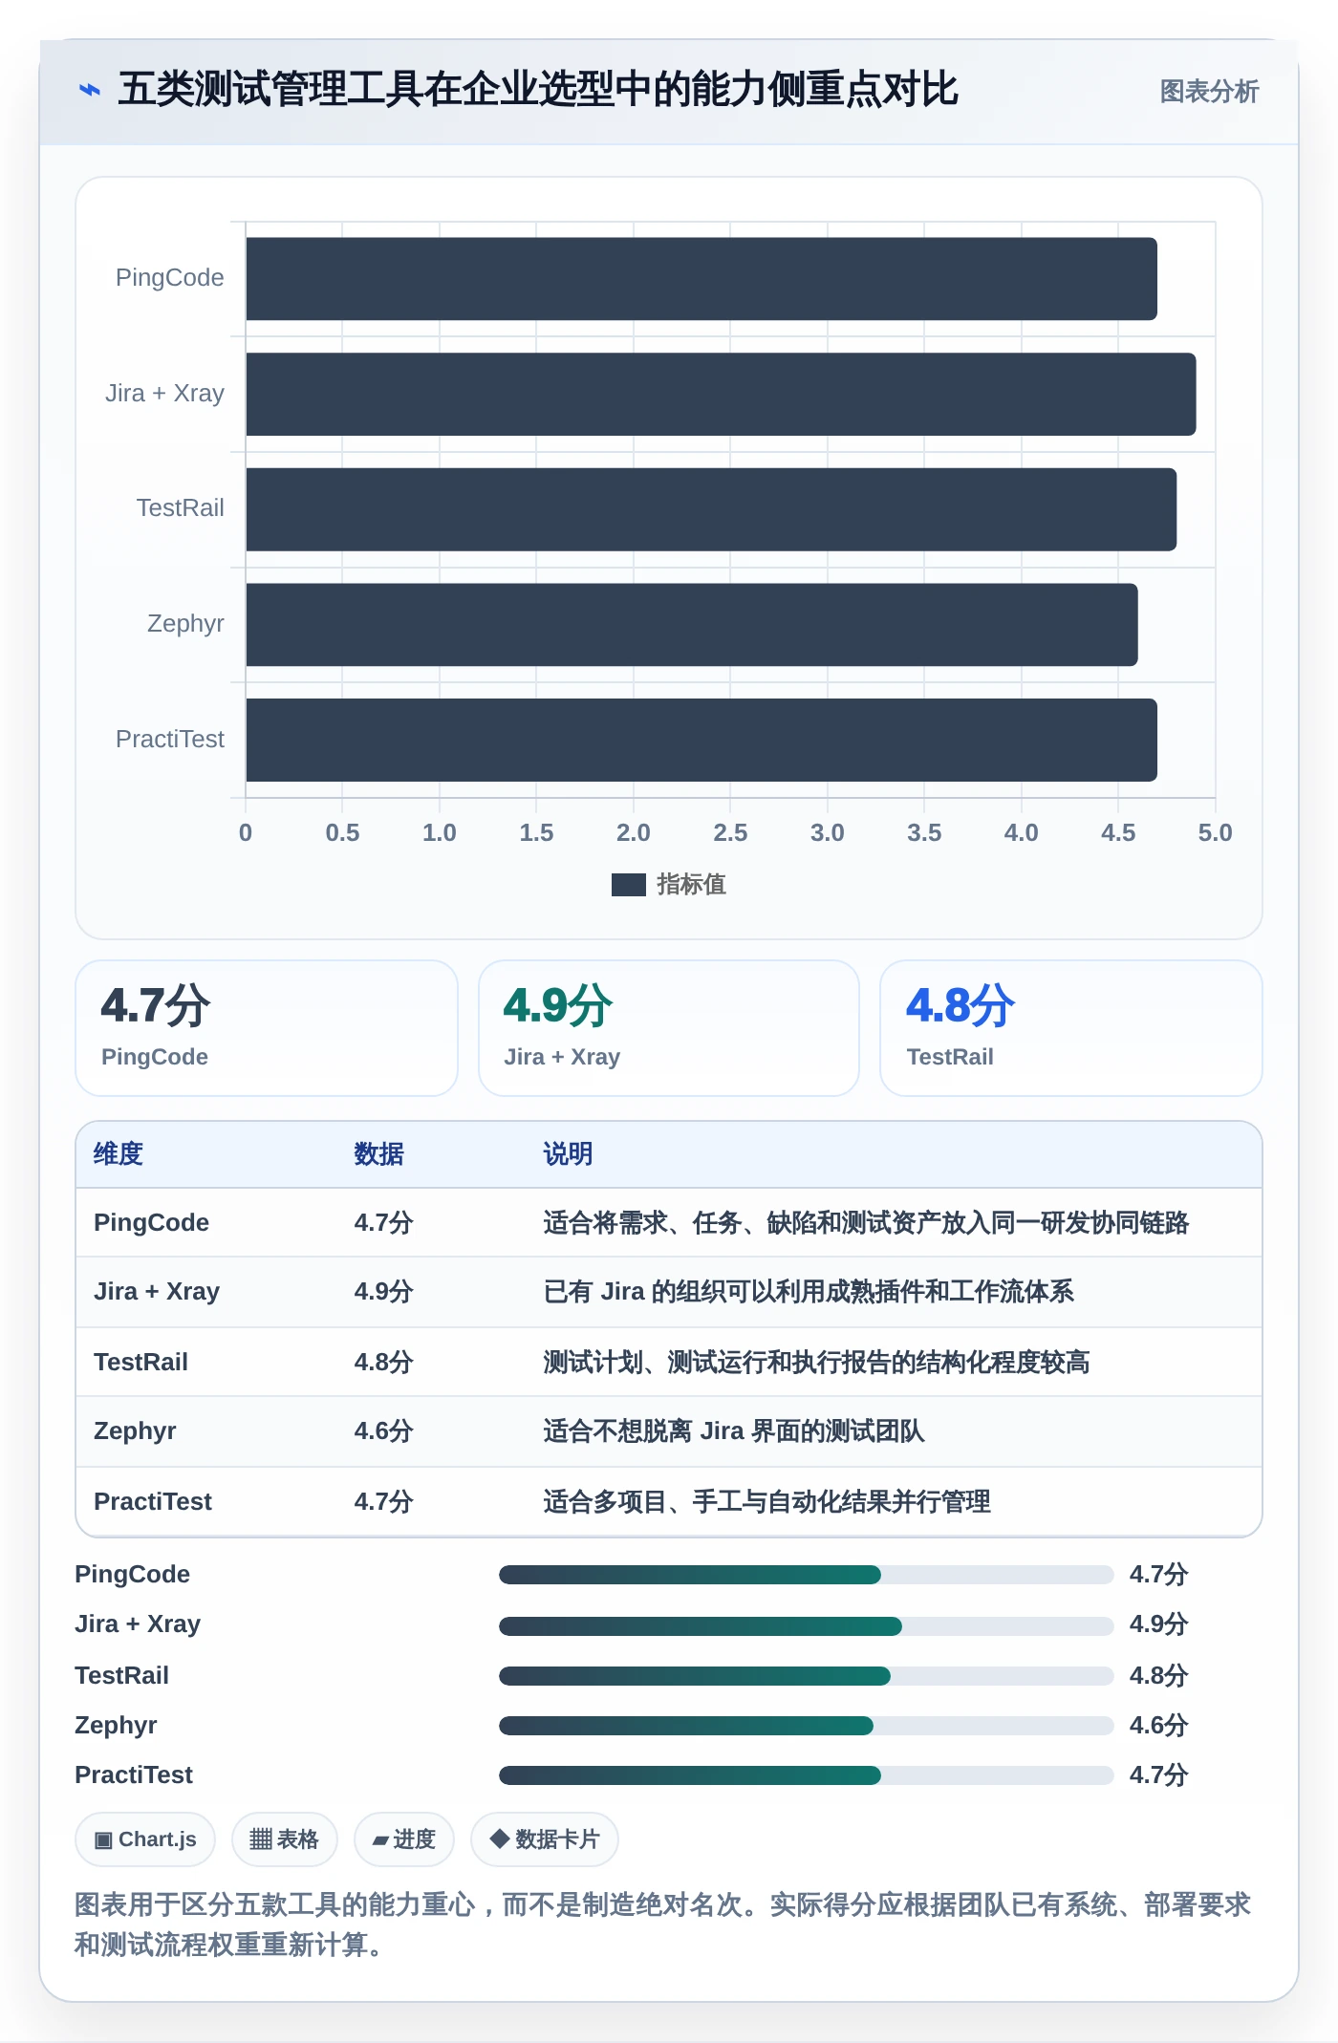Click the 说明 table column header
Screen dimensions: 1338x2043
click(568, 1154)
